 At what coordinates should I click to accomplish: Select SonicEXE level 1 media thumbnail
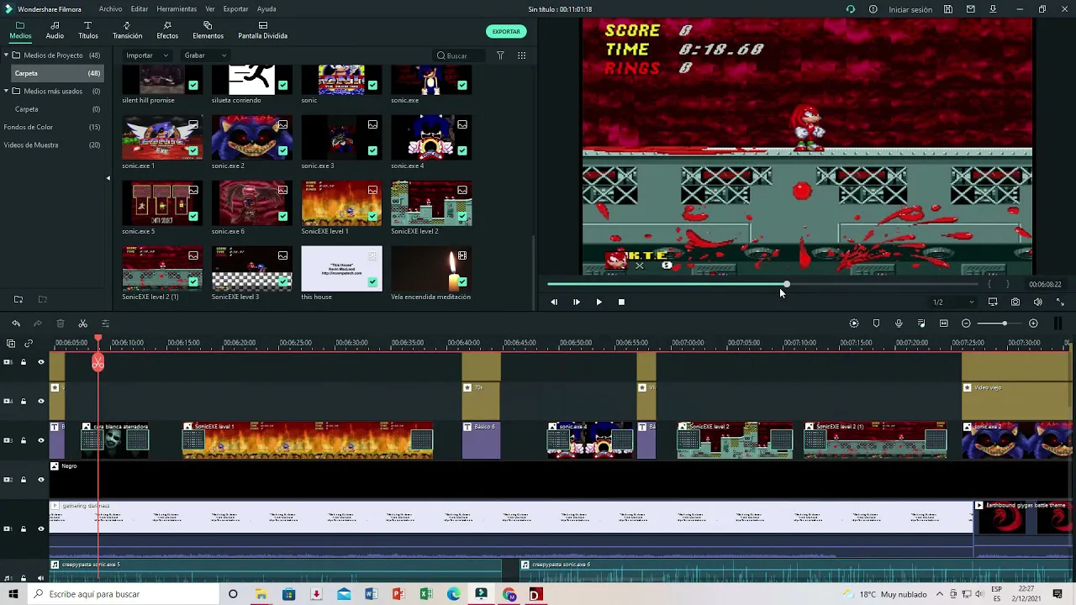click(341, 203)
